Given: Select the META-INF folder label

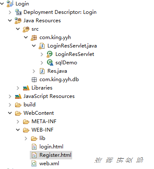Looking at the screenshot, I should coord(44,121).
